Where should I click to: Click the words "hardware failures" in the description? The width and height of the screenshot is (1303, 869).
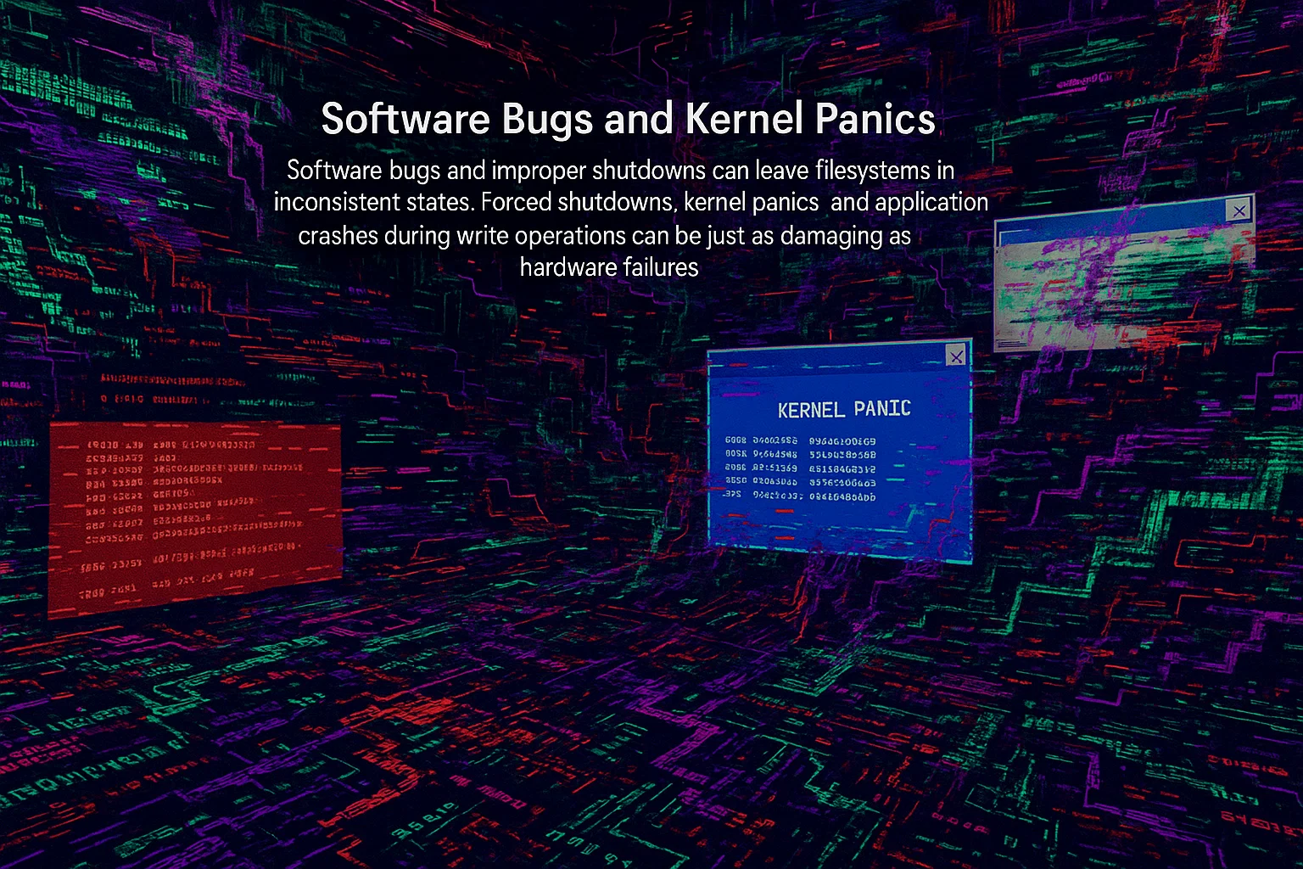[x=609, y=267]
